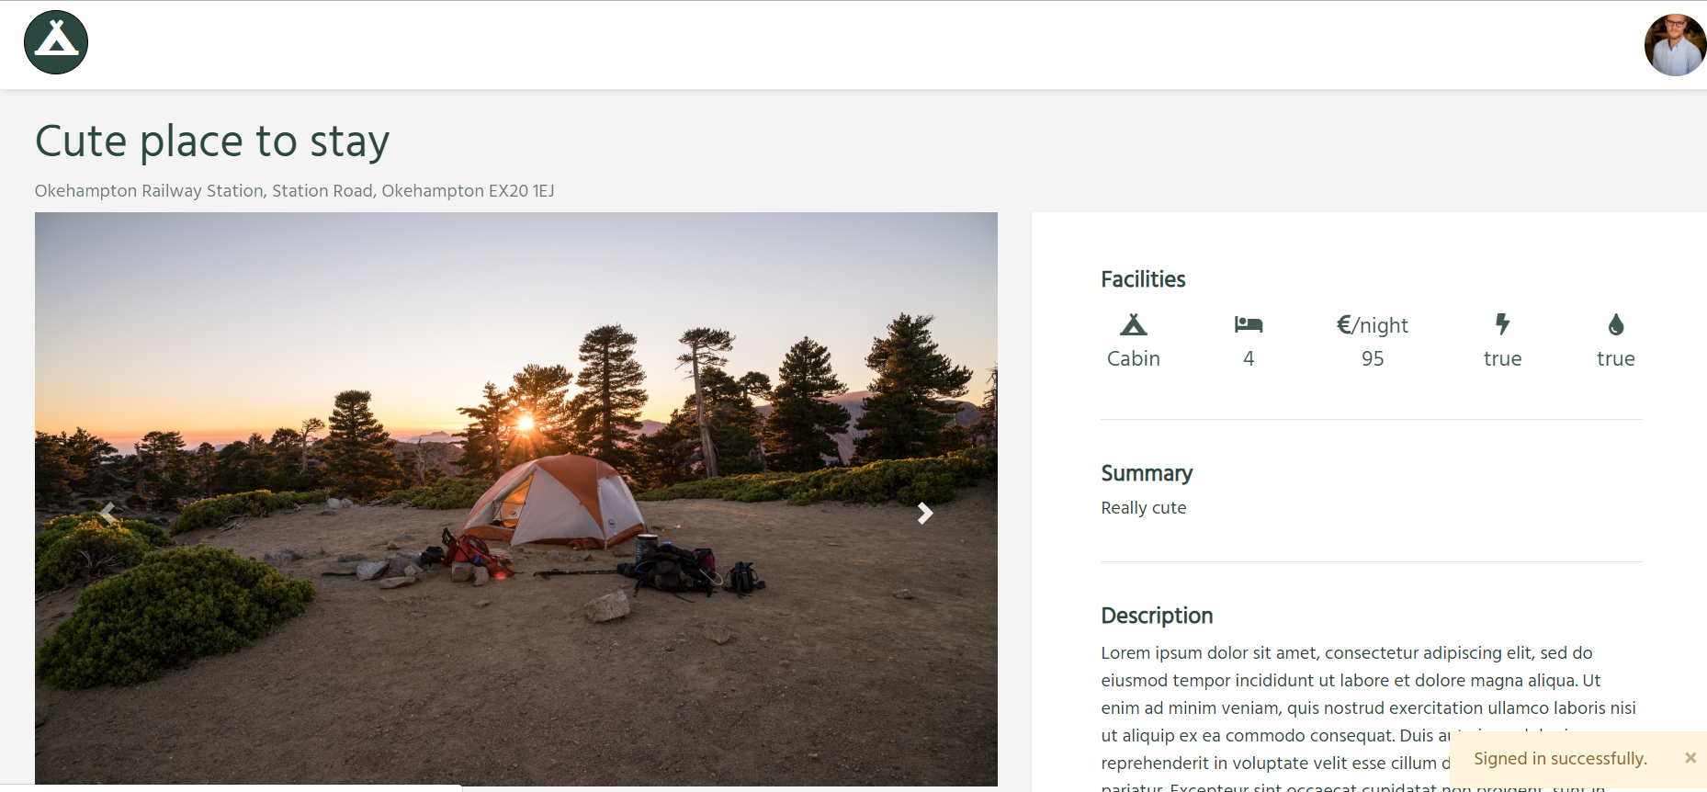Click the Facilities heading
Screen dimensions: 1707x792
click(1143, 279)
